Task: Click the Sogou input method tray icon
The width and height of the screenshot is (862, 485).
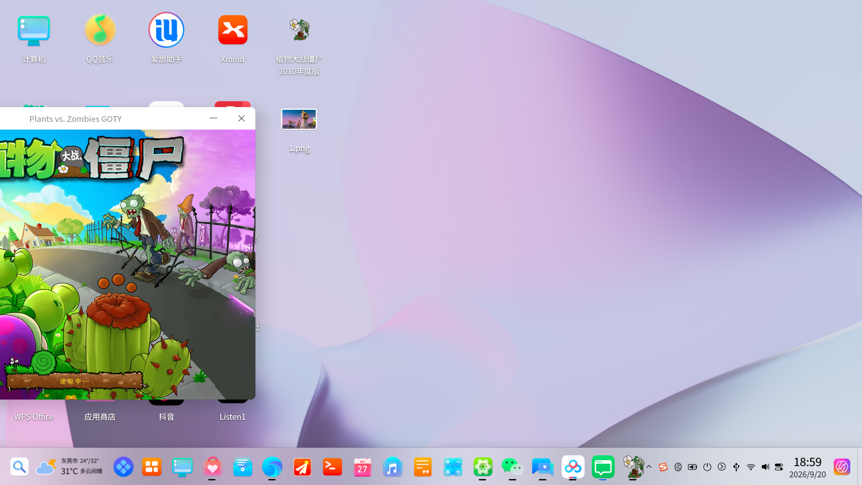Action: point(663,467)
